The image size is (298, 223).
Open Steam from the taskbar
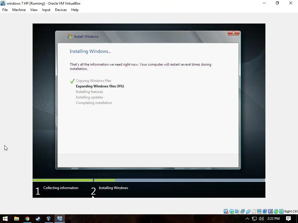(38, 219)
